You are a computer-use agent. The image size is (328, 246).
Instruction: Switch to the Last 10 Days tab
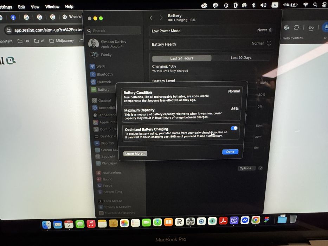pyautogui.click(x=241, y=58)
